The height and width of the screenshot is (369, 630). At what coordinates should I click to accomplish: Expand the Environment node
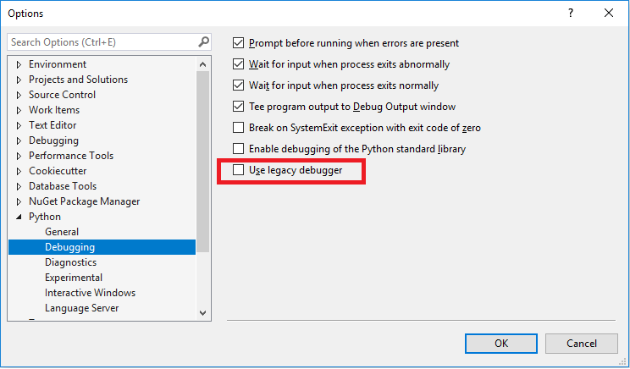point(19,64)
